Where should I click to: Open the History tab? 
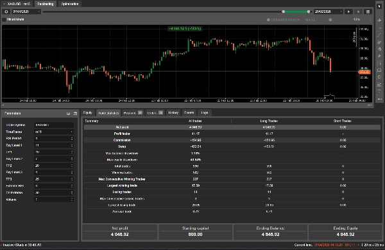point(173,113)
